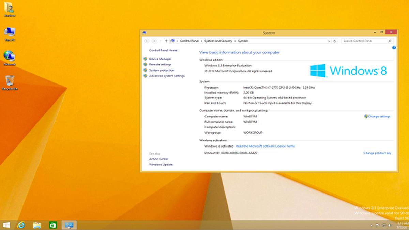
Task: Open the Change product key link
Action: click(x=377, y=153)
